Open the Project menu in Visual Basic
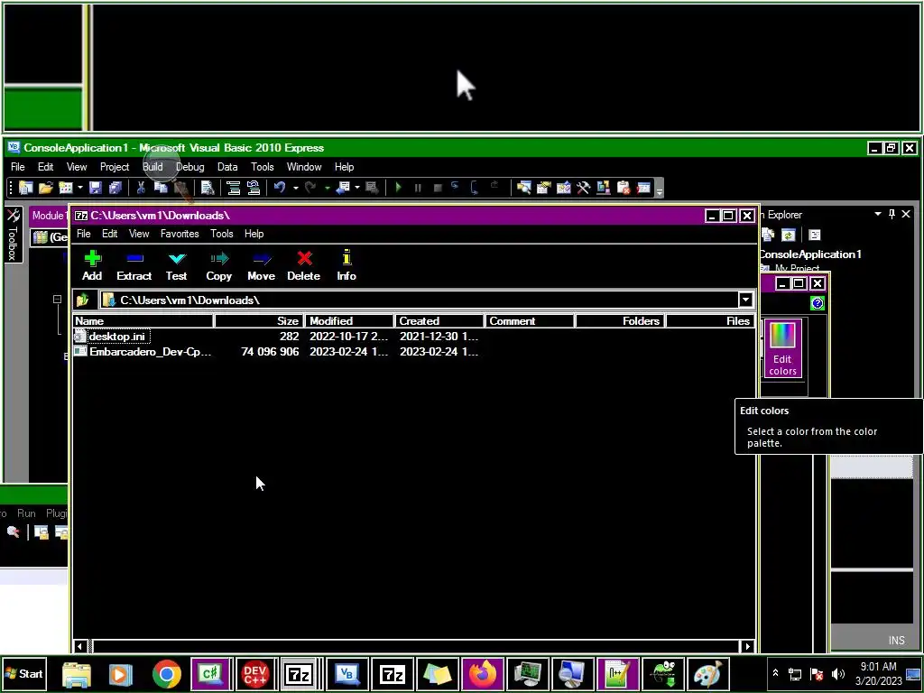924x693 pixels. pyautogui.click(x=115, y=167)
